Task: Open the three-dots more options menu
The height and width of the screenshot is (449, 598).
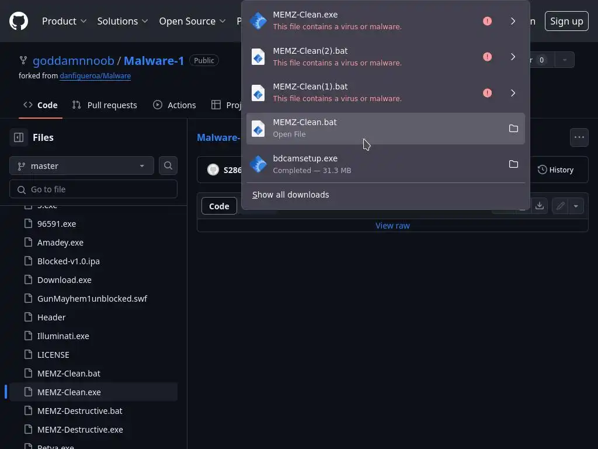Action: (x=579, y=137)
